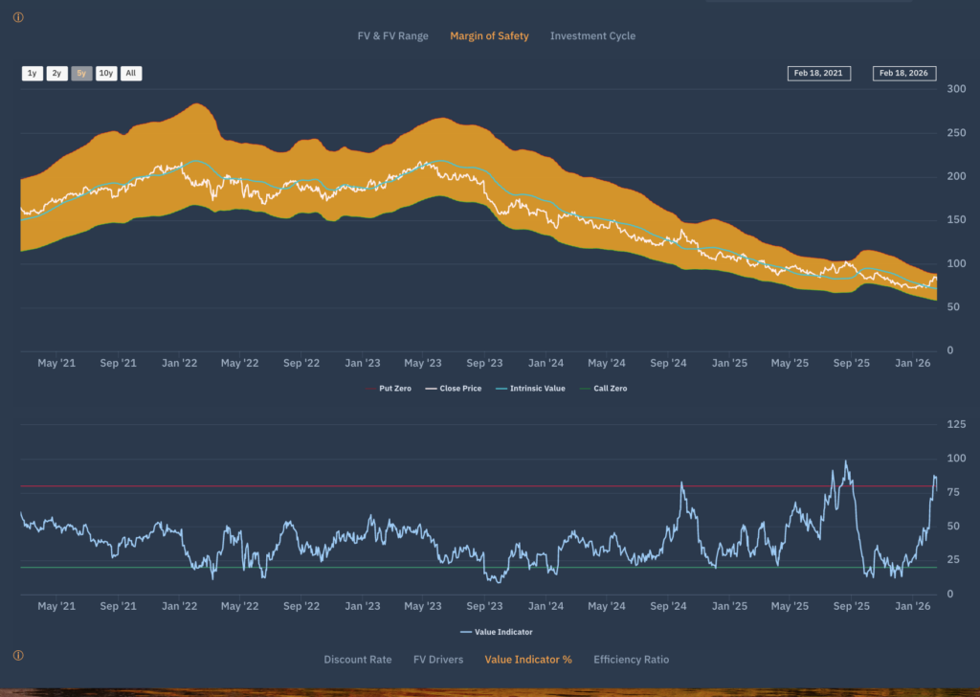Open the Investment Cycle tab
Viewport: 980px width, 697px height.
coord(592,36)
